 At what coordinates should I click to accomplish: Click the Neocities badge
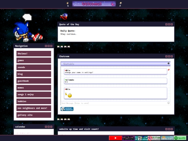click(167, 138)
